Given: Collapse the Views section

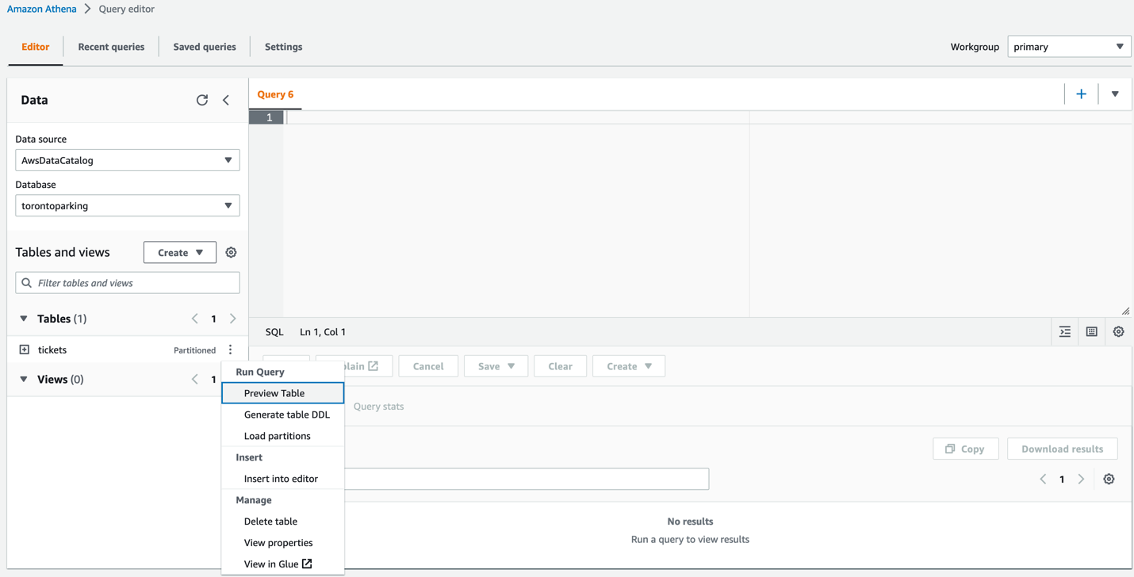Looking at the screenshot, I should pos(24,380).
